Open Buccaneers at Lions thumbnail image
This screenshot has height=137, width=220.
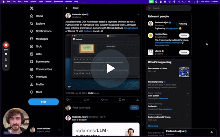click(184, 72)
